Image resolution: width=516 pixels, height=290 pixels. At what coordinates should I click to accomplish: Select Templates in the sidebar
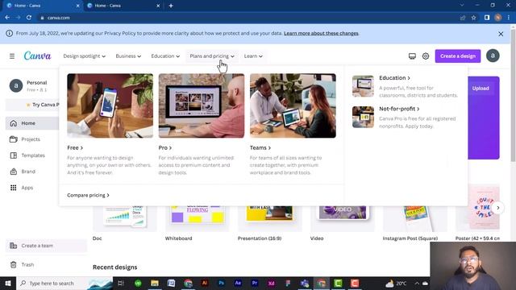[32, 155]
